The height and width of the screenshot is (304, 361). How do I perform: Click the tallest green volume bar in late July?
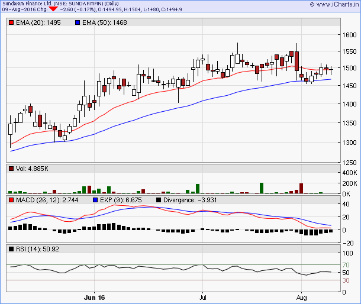click(x=262, y=188)
